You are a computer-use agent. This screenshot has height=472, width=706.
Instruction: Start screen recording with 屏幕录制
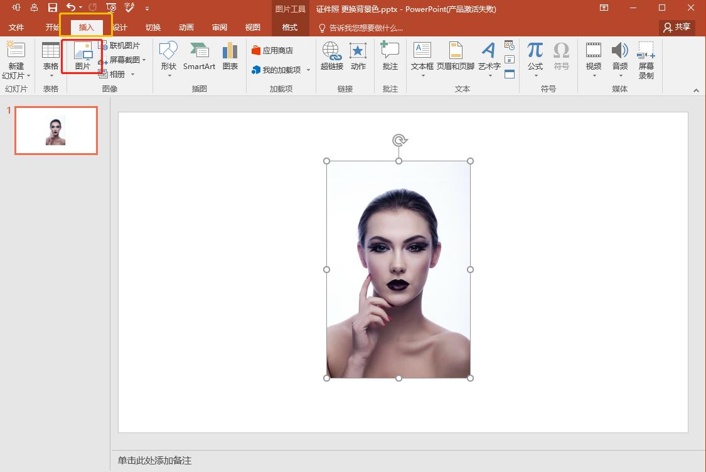click(x=647, y=60)
